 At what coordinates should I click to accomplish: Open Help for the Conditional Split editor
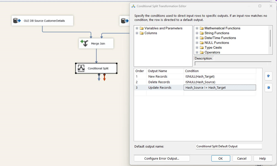pyautogui.click(x=262, y=158)
